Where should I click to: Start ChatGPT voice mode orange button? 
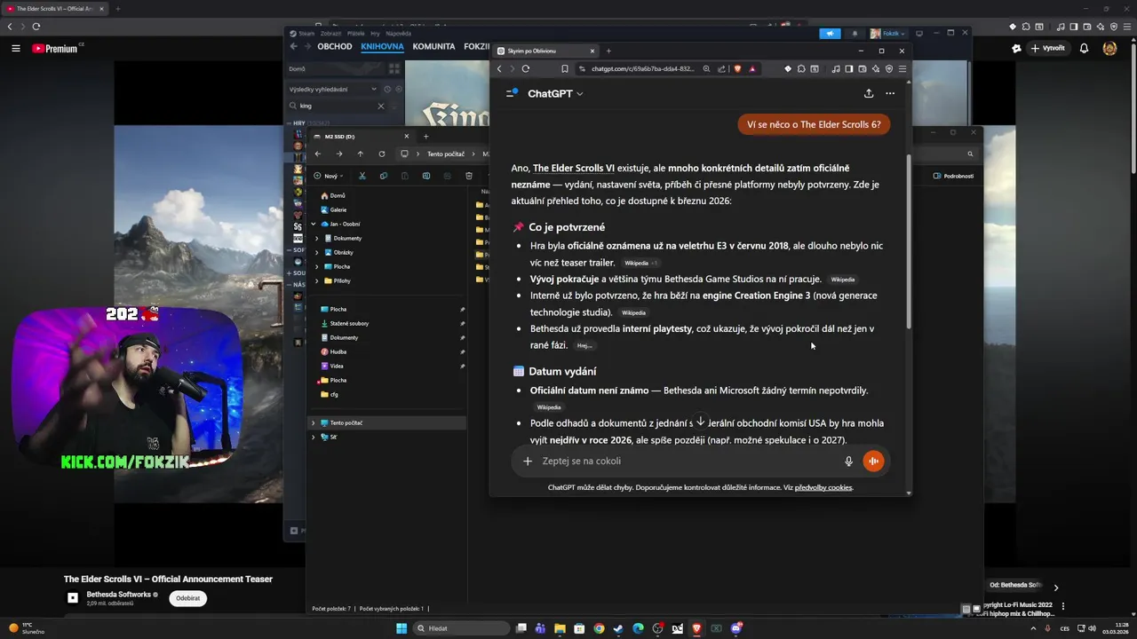pyautogui.click(x=874, y=461)
